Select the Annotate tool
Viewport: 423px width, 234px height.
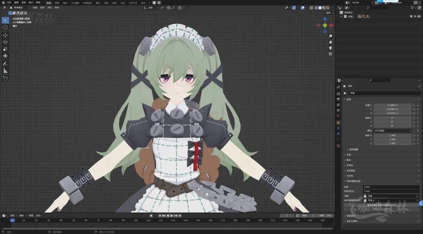click(x=5, y=64)
